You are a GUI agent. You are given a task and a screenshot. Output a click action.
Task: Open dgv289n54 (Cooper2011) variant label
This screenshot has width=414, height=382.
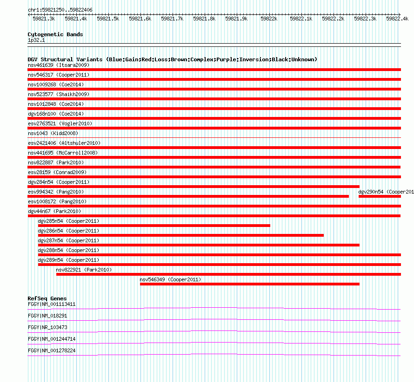[x=68, y=260]
